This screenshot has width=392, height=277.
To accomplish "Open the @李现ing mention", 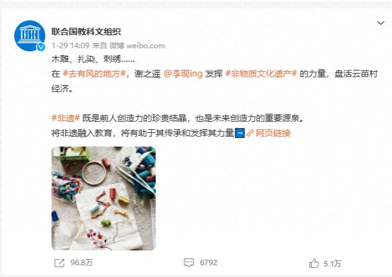I will tap(183, 74).
